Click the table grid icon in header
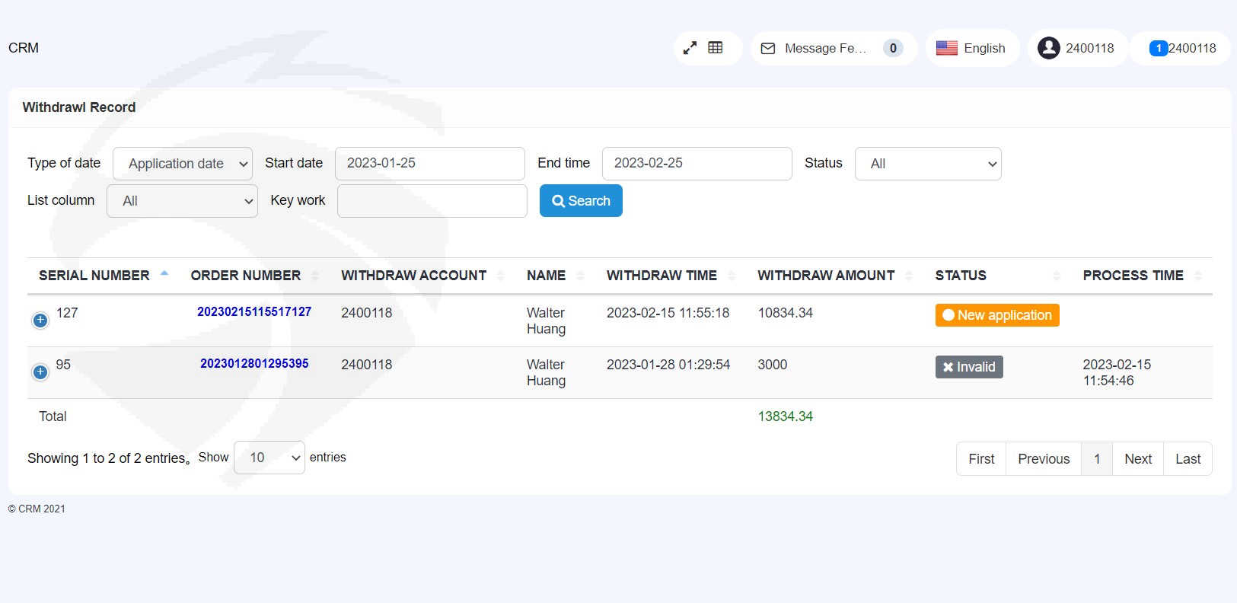 (x=716, y=48)
